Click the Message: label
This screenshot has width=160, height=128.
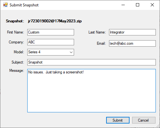17,71
